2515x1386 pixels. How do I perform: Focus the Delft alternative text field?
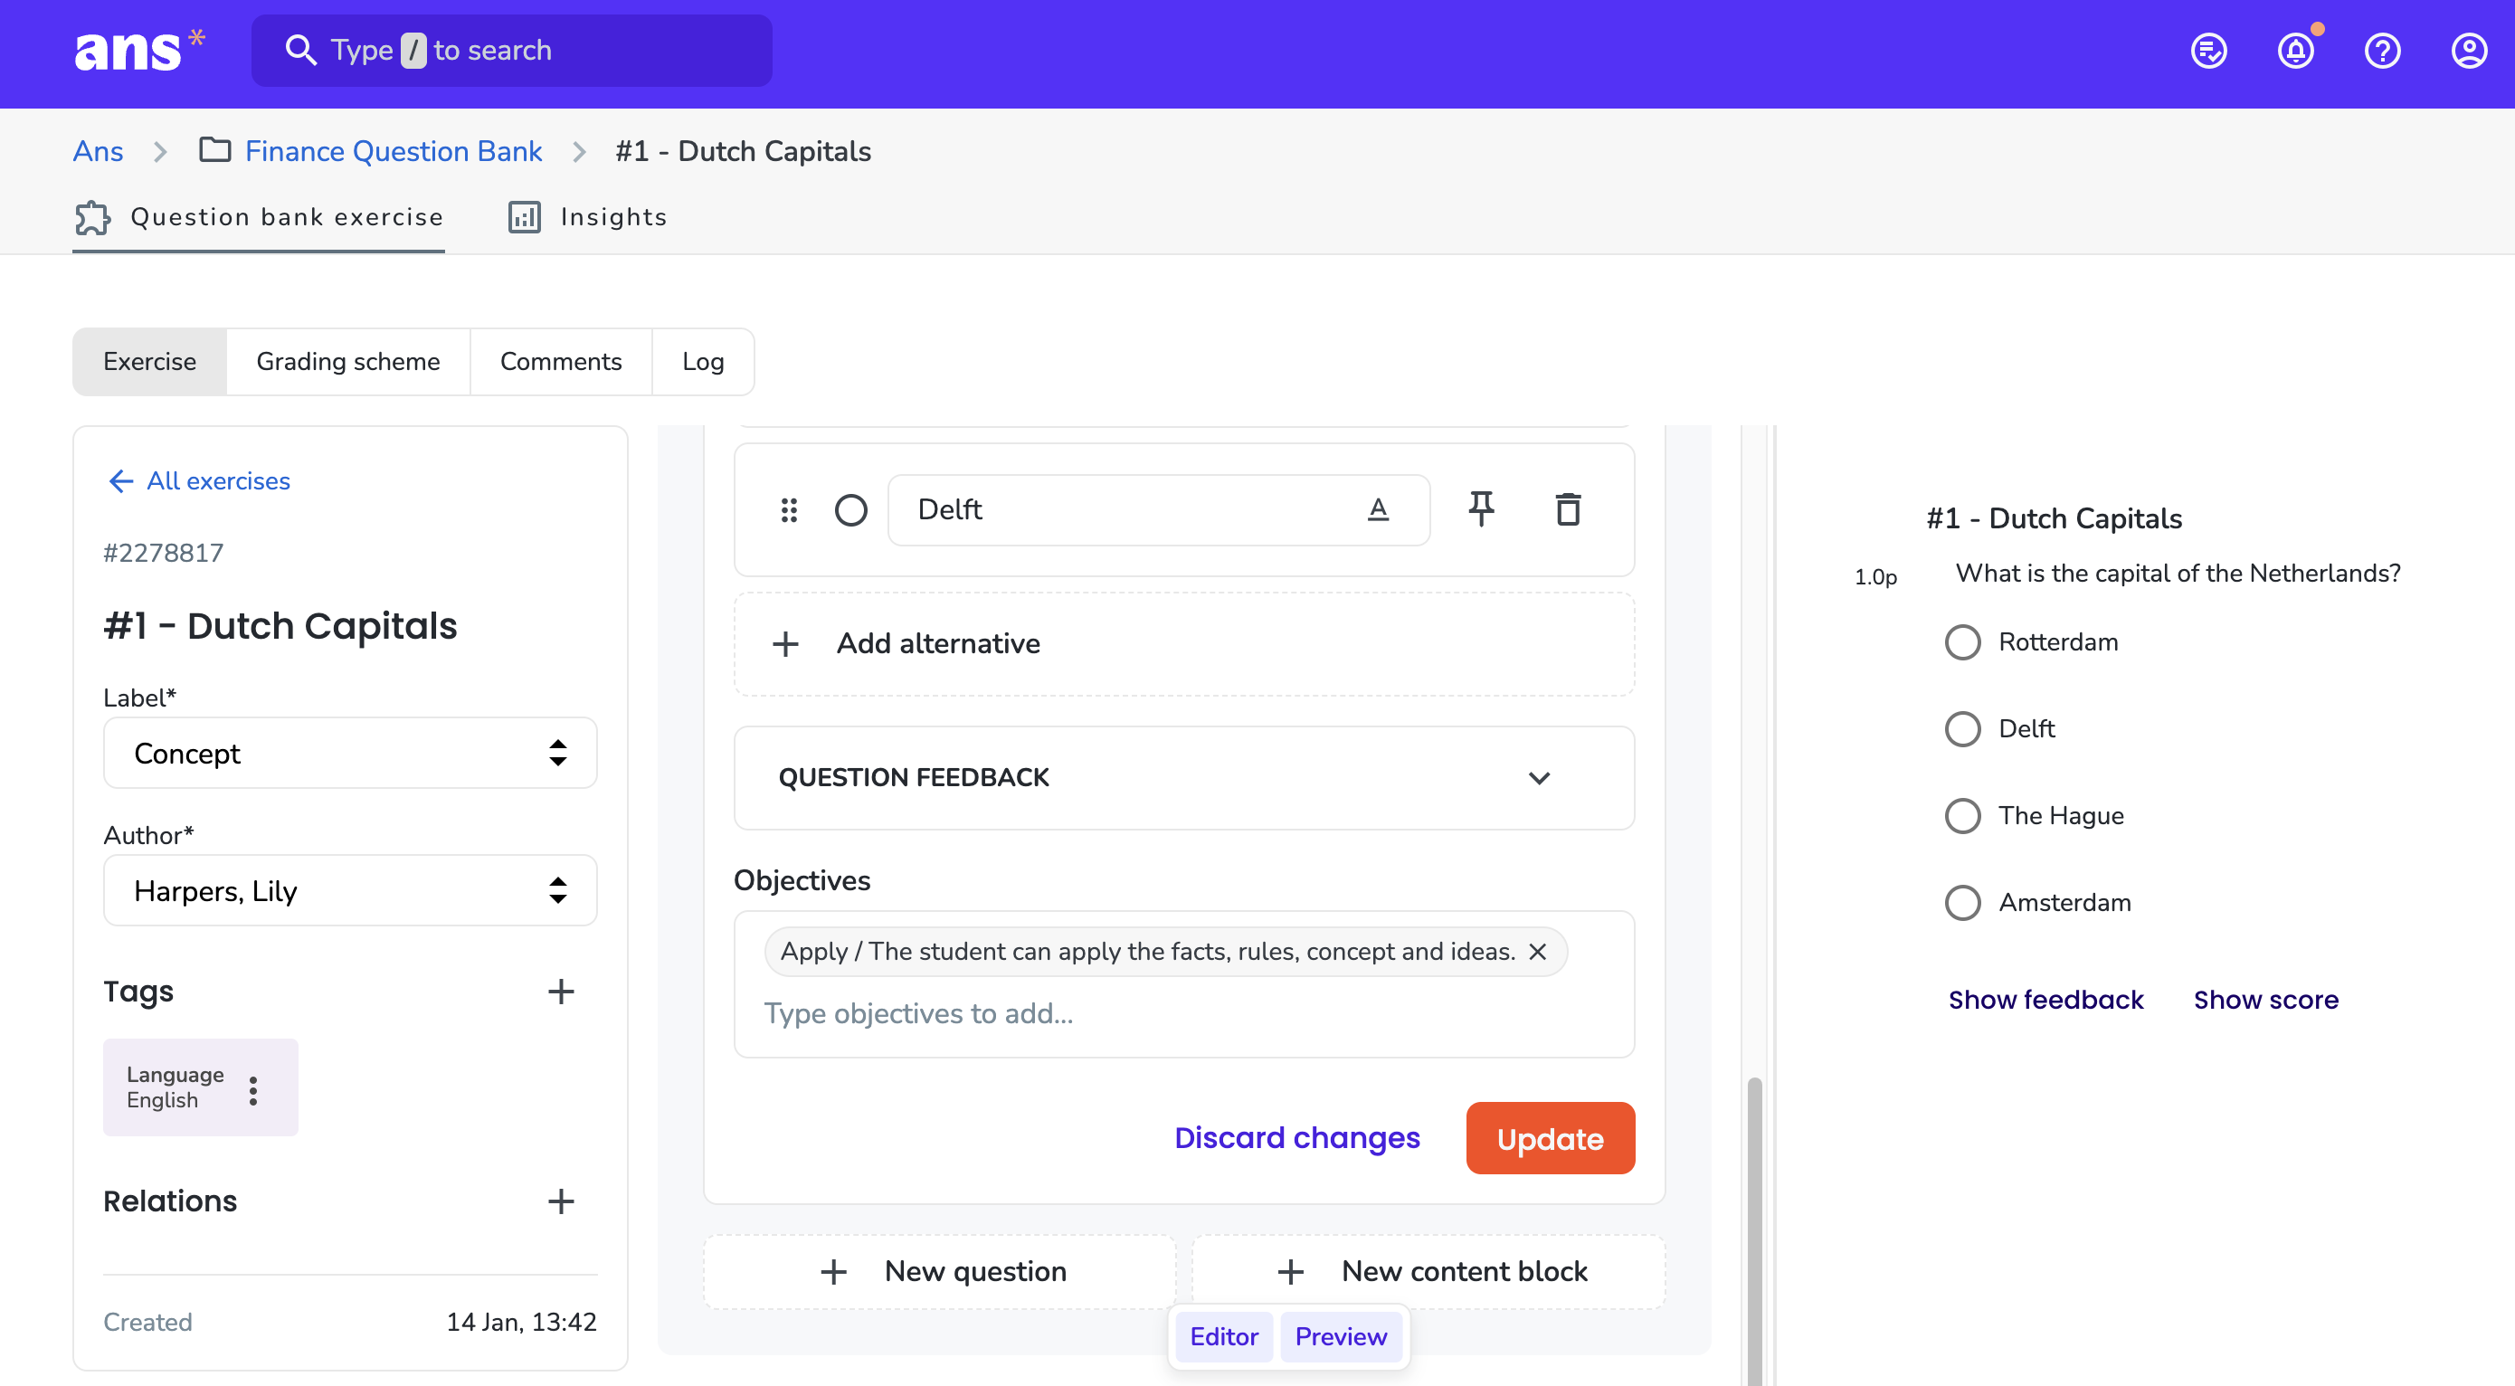(x=1159, y=509)
